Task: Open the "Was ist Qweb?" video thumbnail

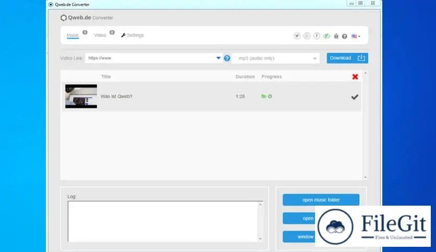Action: click(x=81, y=96)
